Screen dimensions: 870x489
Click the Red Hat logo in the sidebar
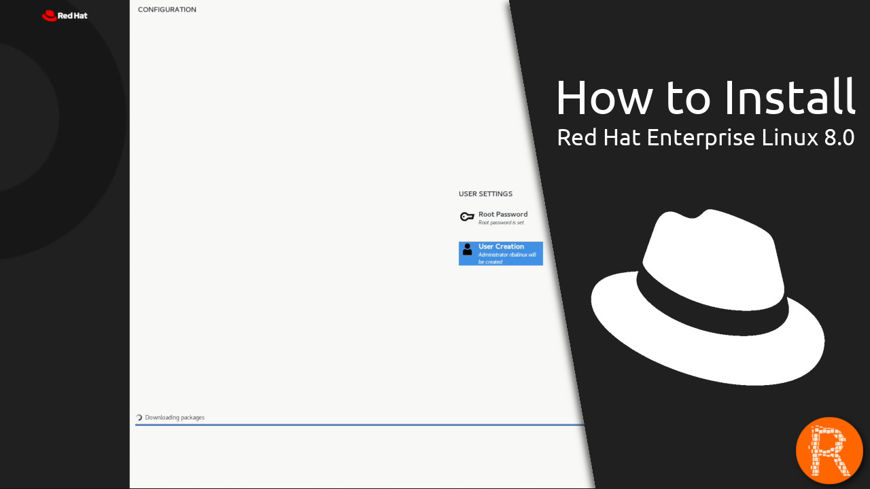[x=65, y=16]
